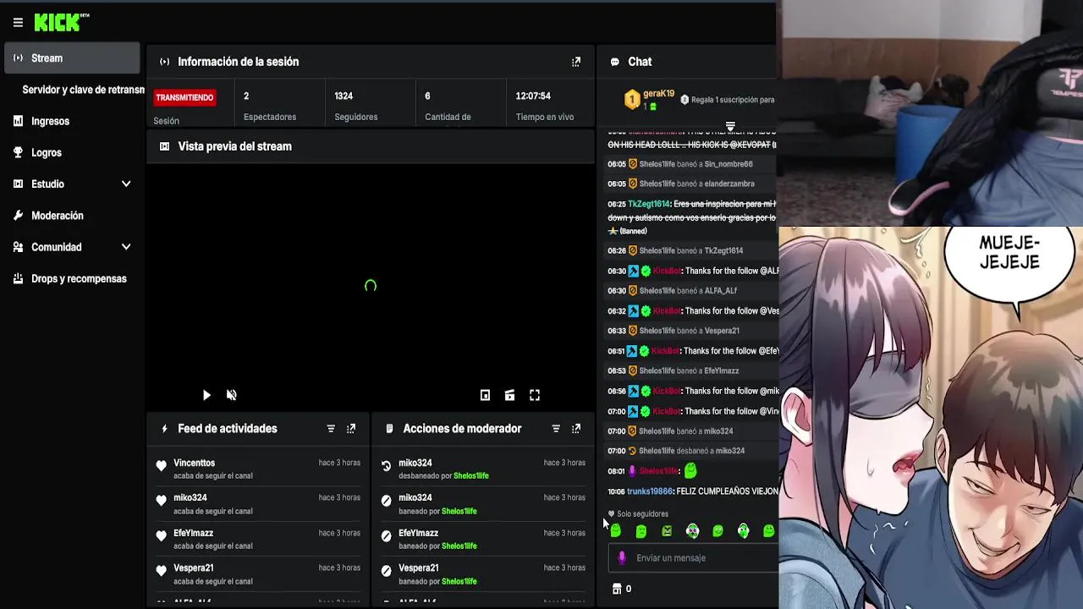Enter fullscreen on stream preview
The width and height of the screenshot is (1083, 609).
click(x=535, y=395)
